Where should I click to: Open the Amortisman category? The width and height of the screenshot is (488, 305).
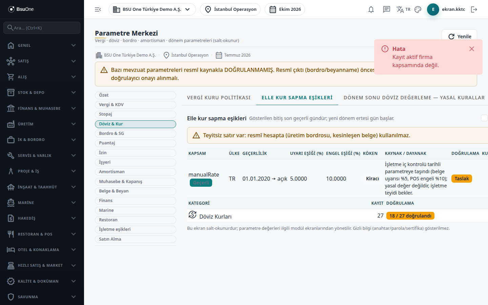(136, 172)
